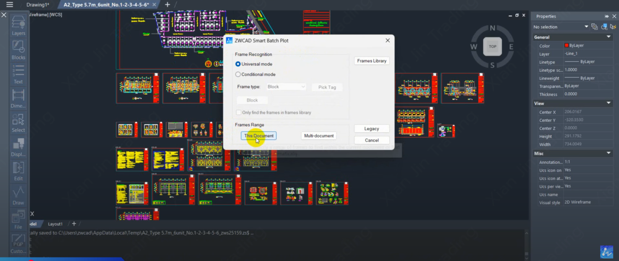Image resolution: width=619 pixels, height=261 pixels.
Task: Add a new layout tab
Action: click(74, 224)
